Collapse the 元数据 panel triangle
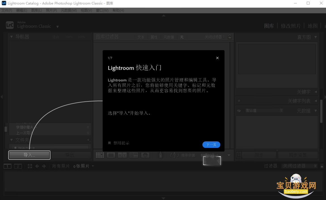The height and width of the screenshot is (200, 326). [316, 111]
